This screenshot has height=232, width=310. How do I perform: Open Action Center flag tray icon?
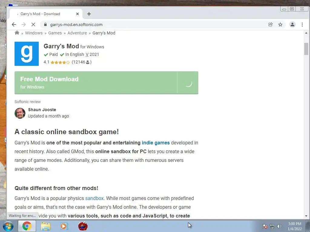pyautogui.click(x=265, y=226)
